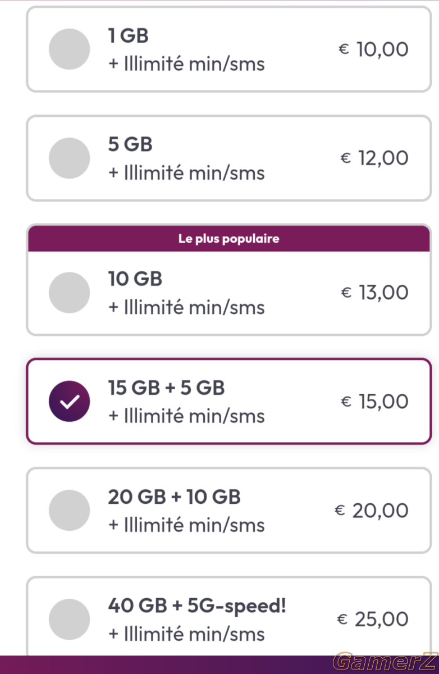Click the € 25,00 price label
439x674 pixels.
point(372,620)
